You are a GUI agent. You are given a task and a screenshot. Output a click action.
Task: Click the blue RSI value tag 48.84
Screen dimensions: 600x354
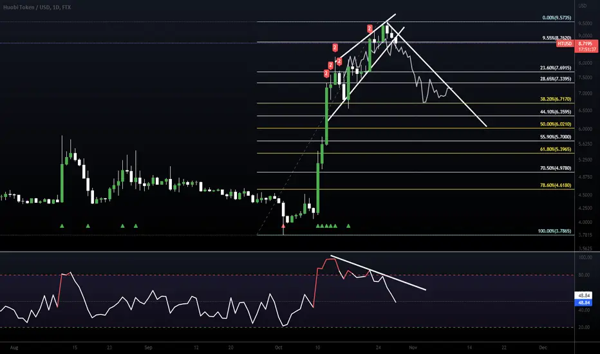(583, 303)
